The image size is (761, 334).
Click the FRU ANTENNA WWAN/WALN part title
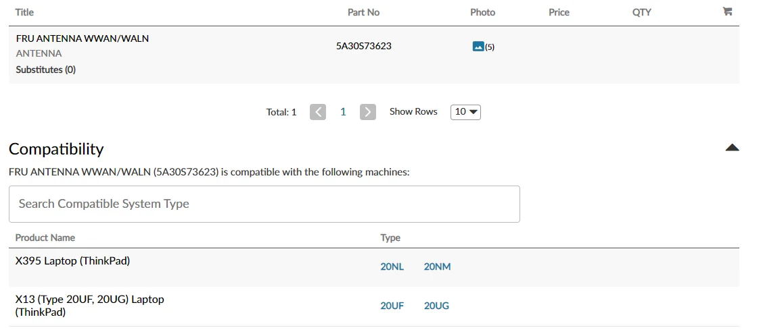(x=83, y=38)
